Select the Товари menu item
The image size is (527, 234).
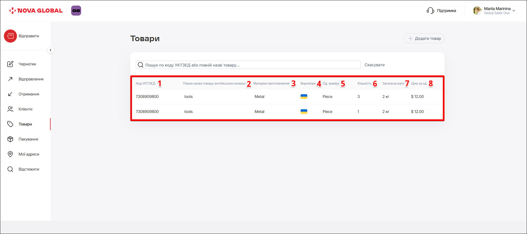tap(25, 124)
